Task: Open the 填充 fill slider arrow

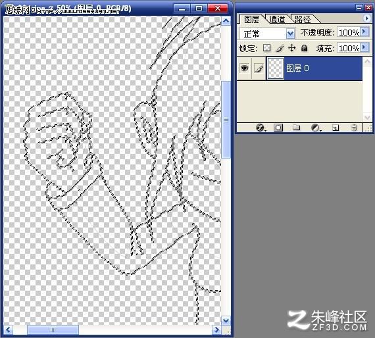Action: 364,47
